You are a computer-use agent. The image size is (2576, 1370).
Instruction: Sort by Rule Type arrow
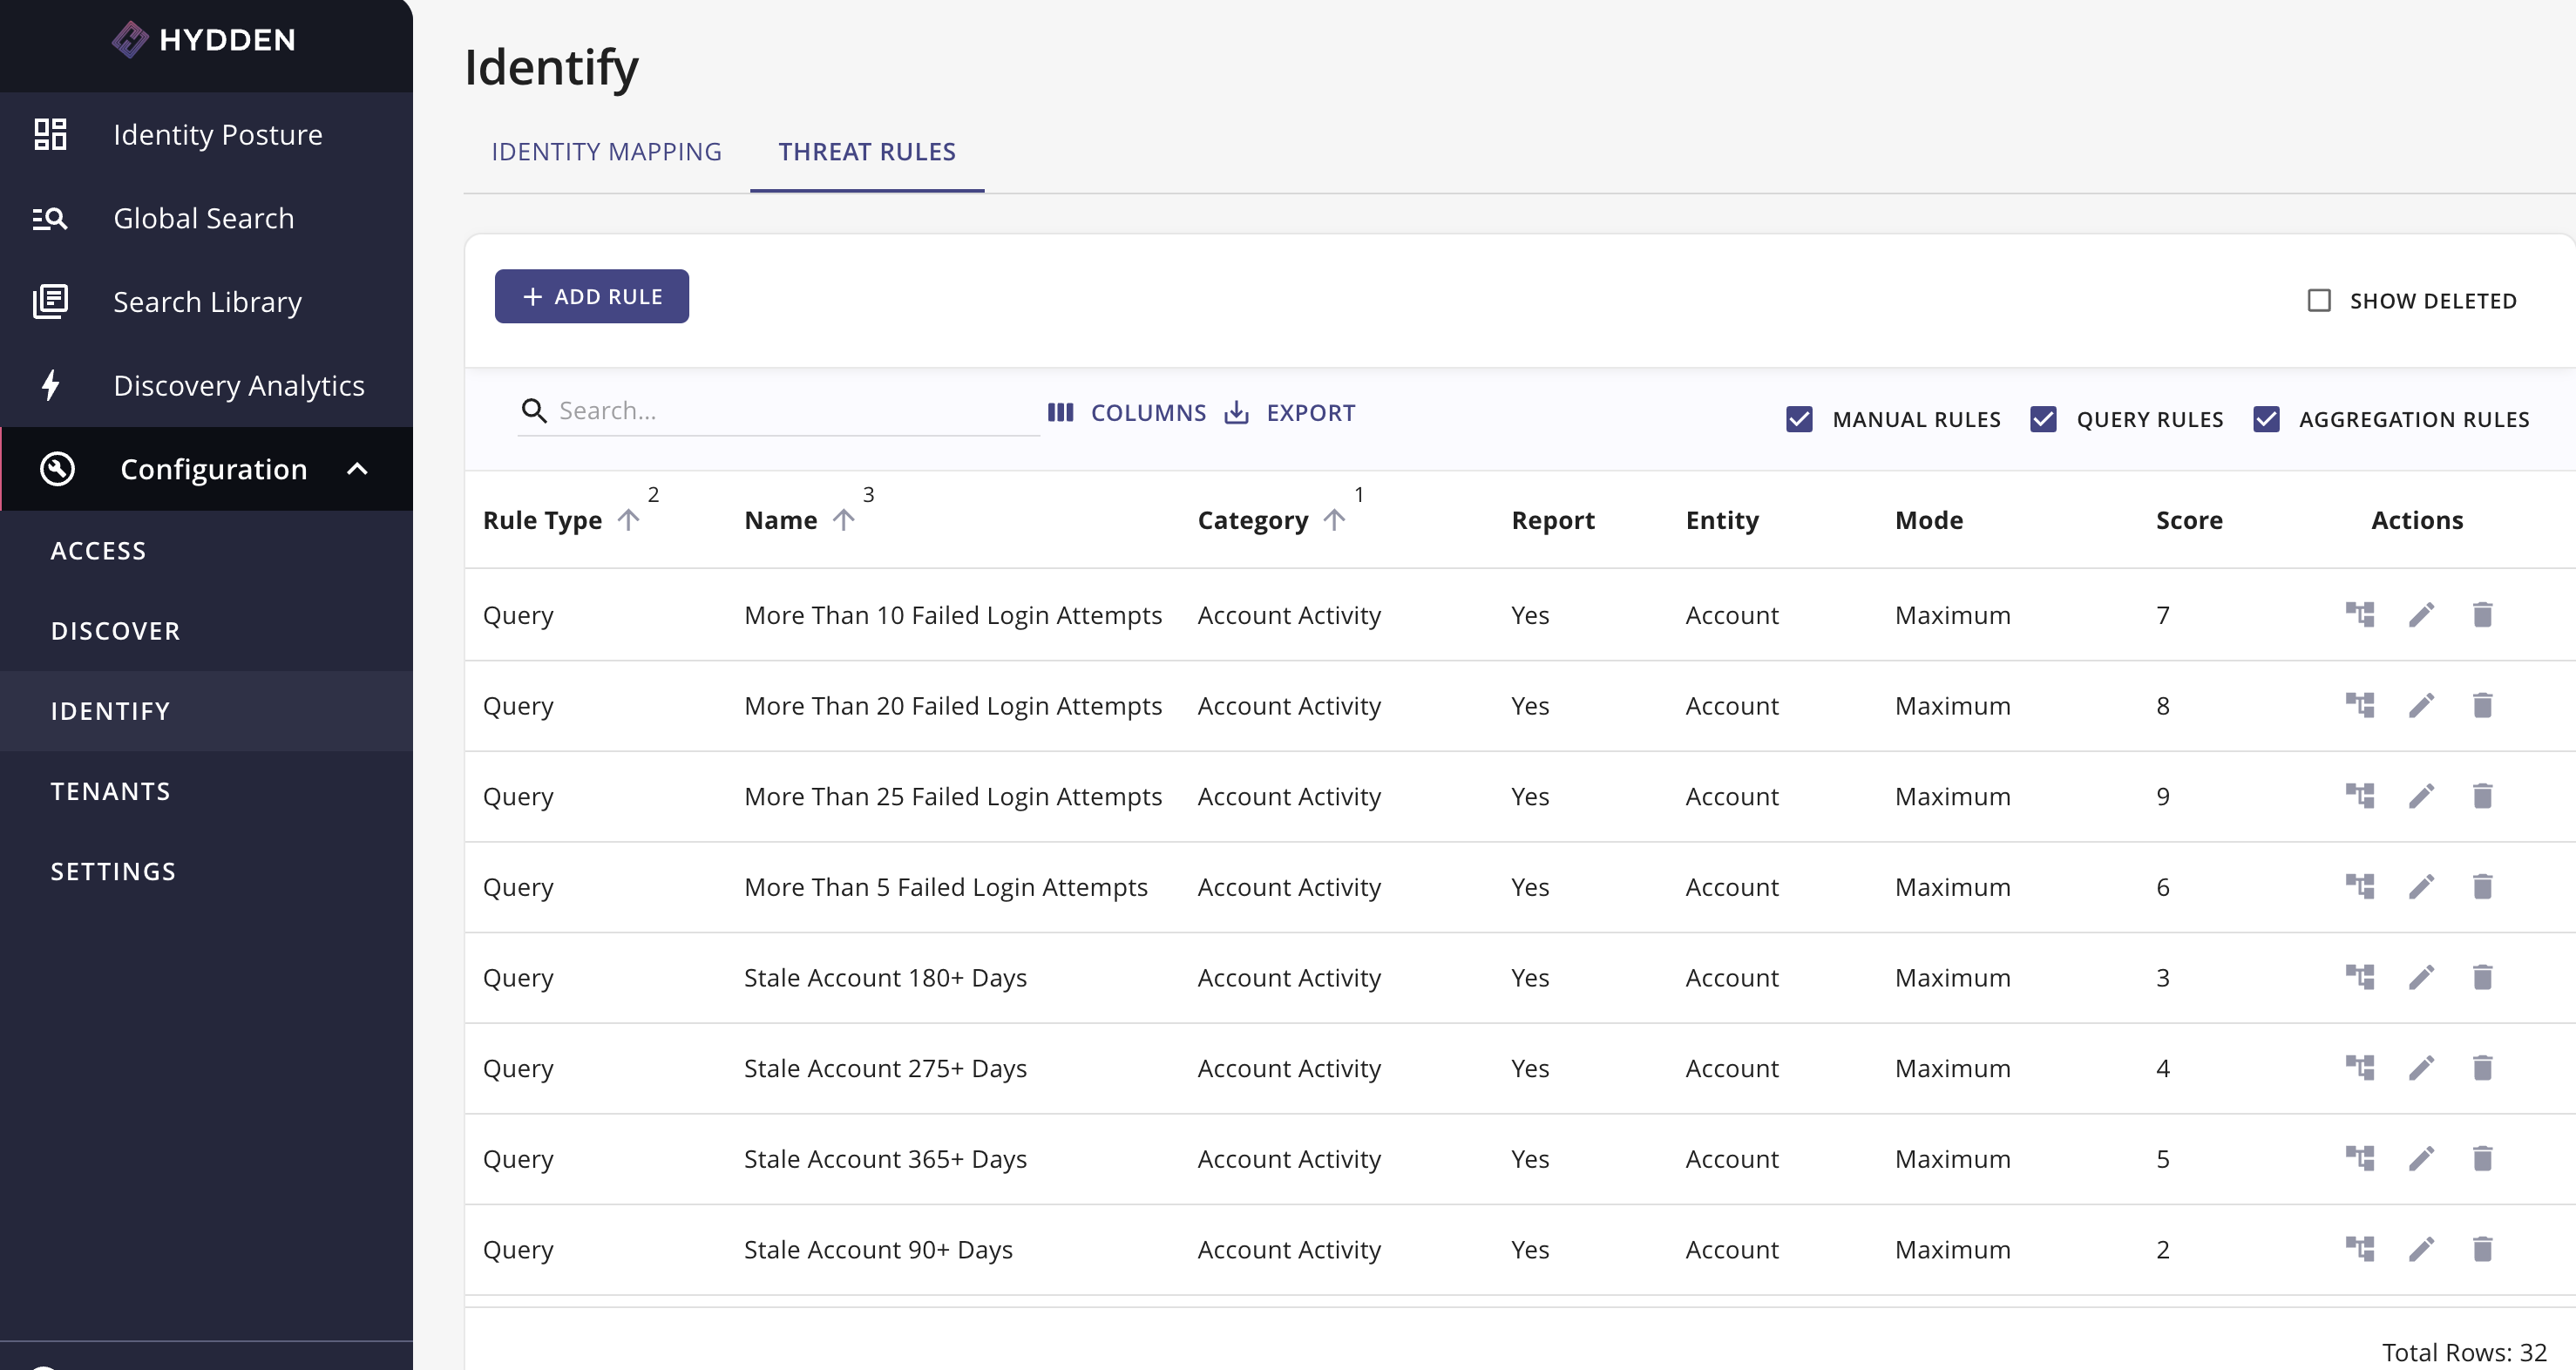628,520
